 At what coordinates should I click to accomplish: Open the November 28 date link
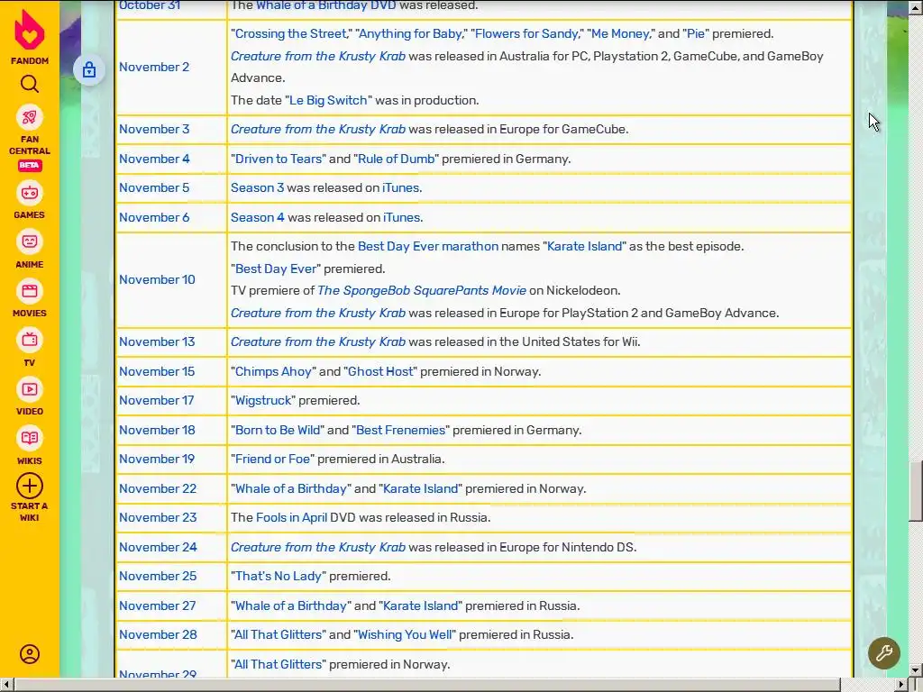click(x=158, y=635)
